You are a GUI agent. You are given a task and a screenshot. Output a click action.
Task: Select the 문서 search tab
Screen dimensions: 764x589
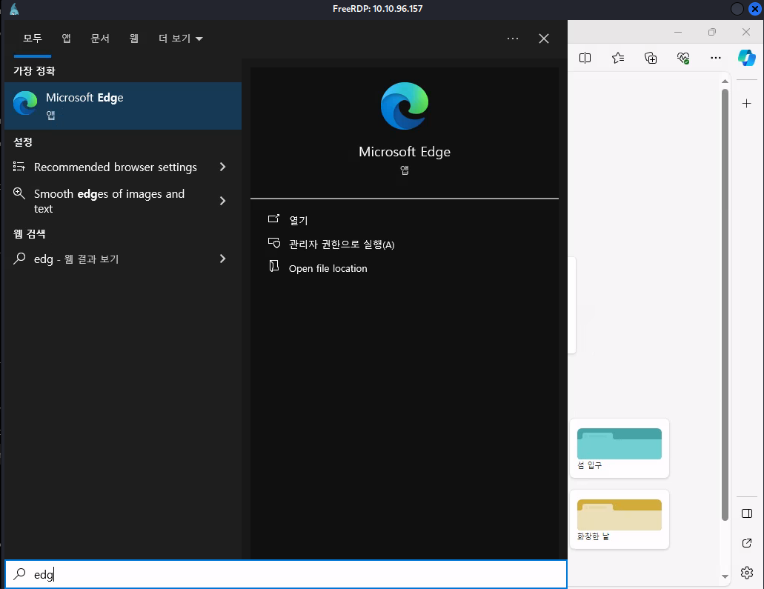click(x=100, y=39)
